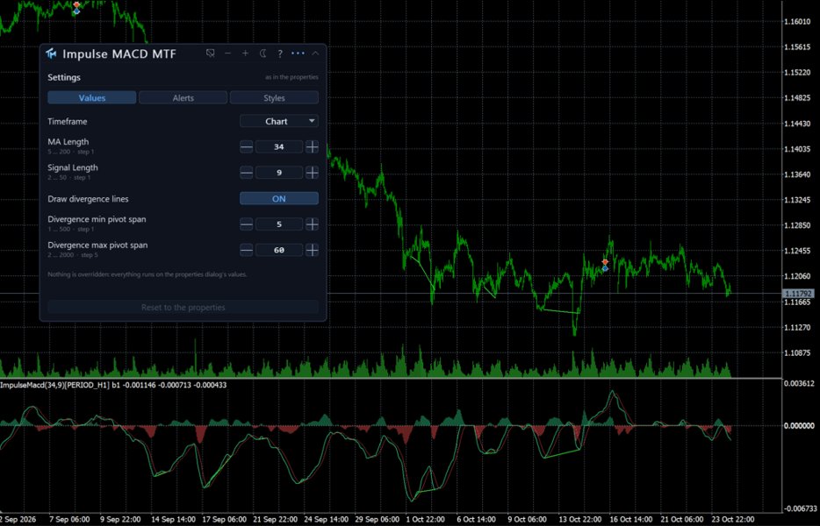The width and height of the screenshot is (820, 526).
Task: Click the chat bubble icon in panel header
Action: click(x=210, y=53)
